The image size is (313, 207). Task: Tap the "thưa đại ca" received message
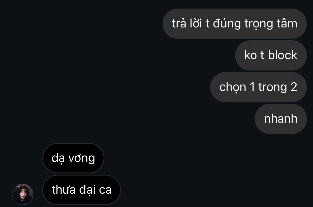coord(82,190)
